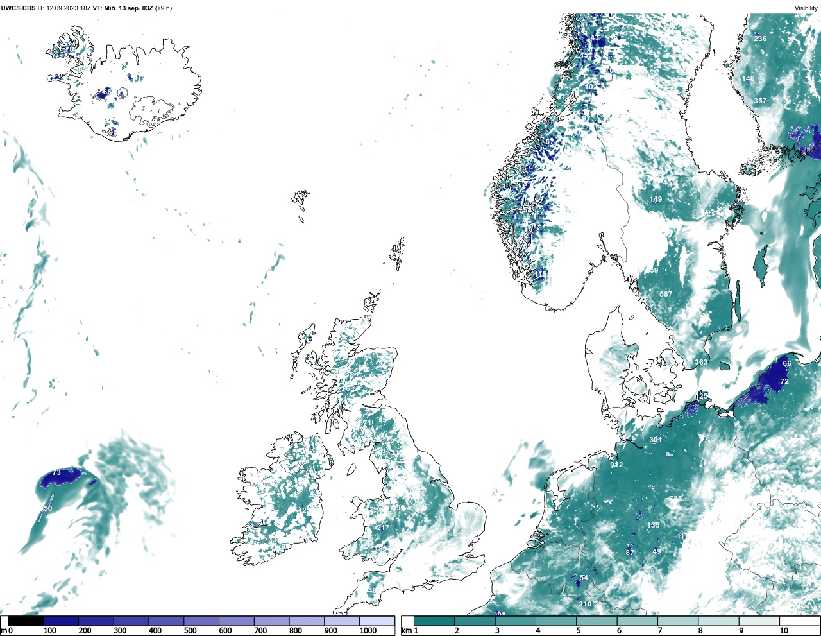The width and height of the screenshot is (821, 636).
Task: Click the 900–1000 m pale lavender swatch
Action: [x=342, y=621]
